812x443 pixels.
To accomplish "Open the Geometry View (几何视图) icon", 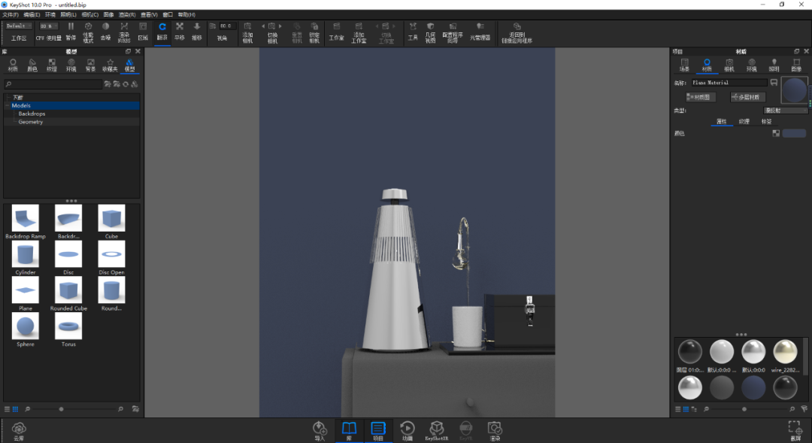I will click(x=430, y=32).
